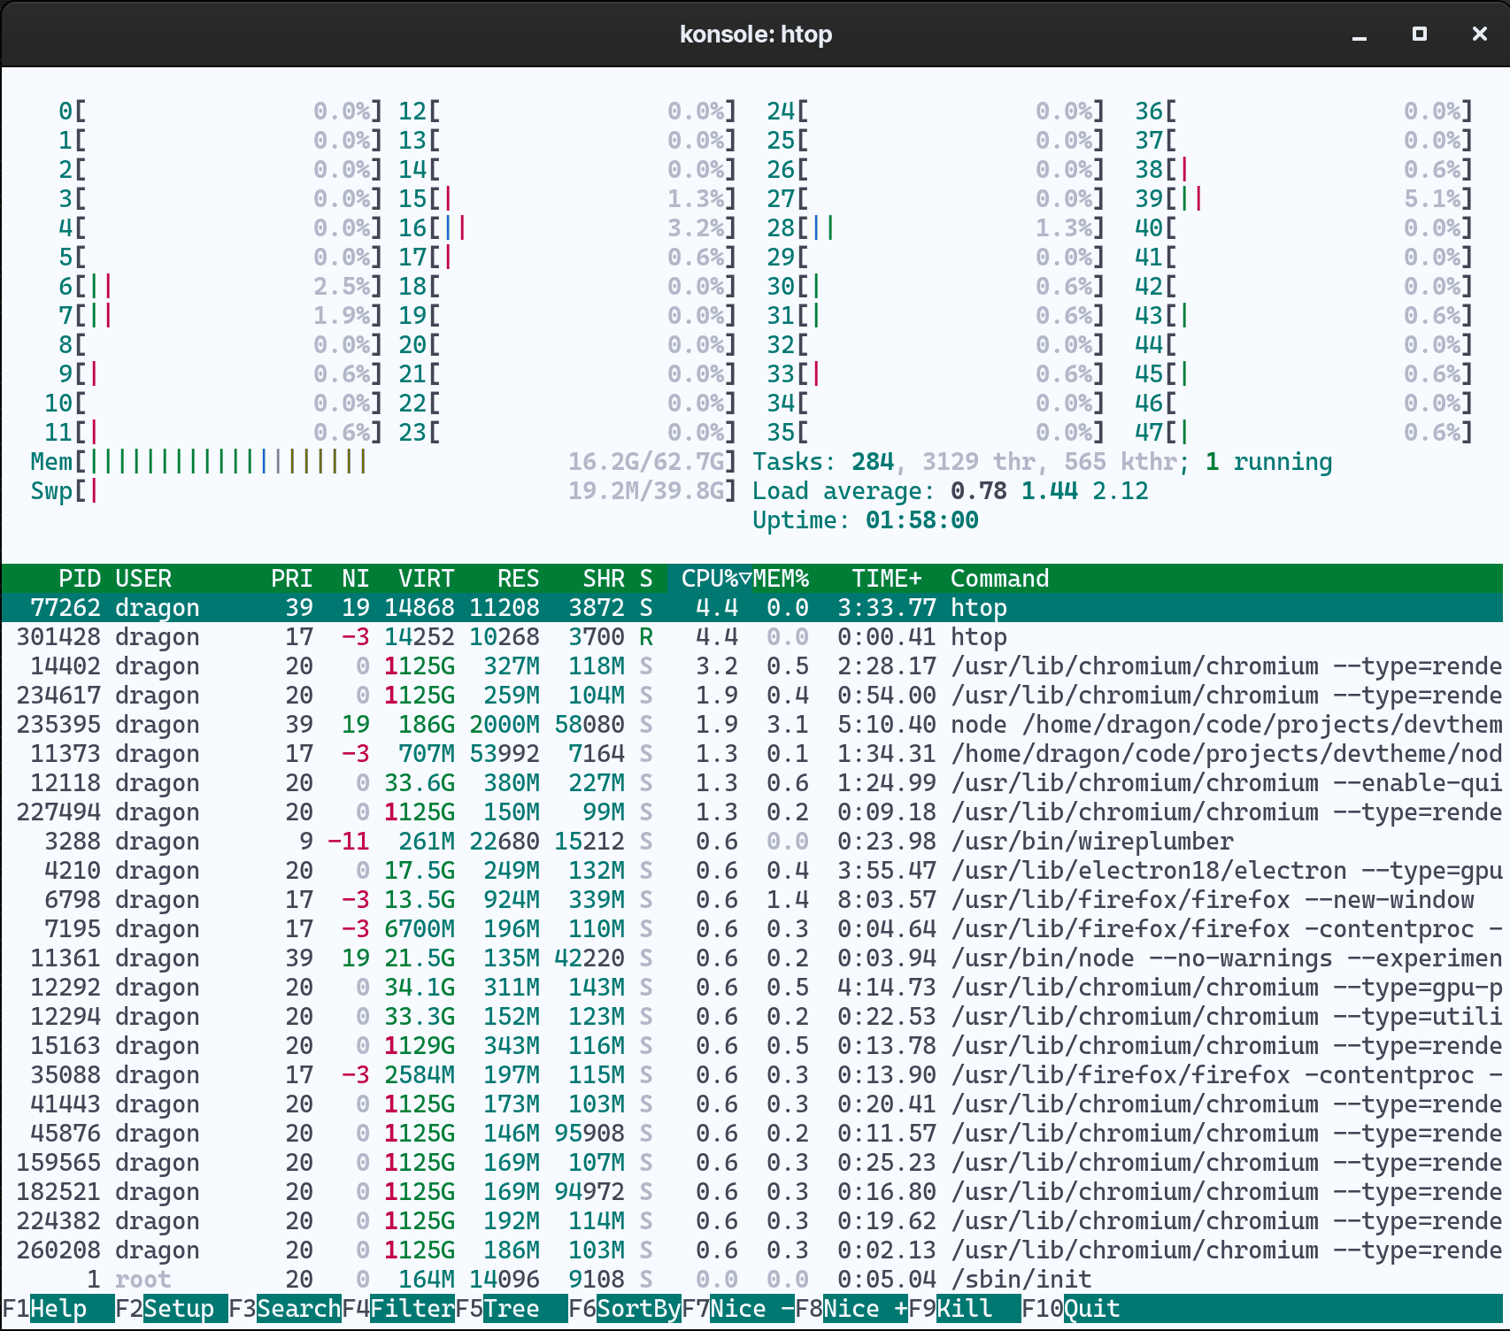Sort by the VIRT column header
The height and width of the screenshot is (1331, 1510).
tap(427, 579)
